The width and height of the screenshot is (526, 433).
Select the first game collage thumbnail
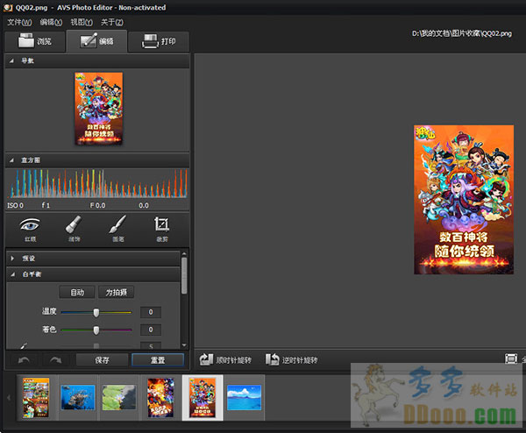point(36,398)
